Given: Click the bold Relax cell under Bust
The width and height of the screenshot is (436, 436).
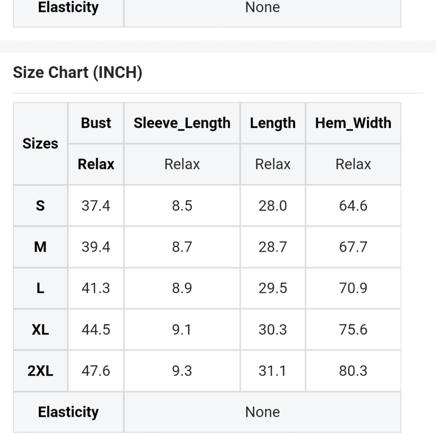Looking at the screenshot, I should (x=96, y=164).
